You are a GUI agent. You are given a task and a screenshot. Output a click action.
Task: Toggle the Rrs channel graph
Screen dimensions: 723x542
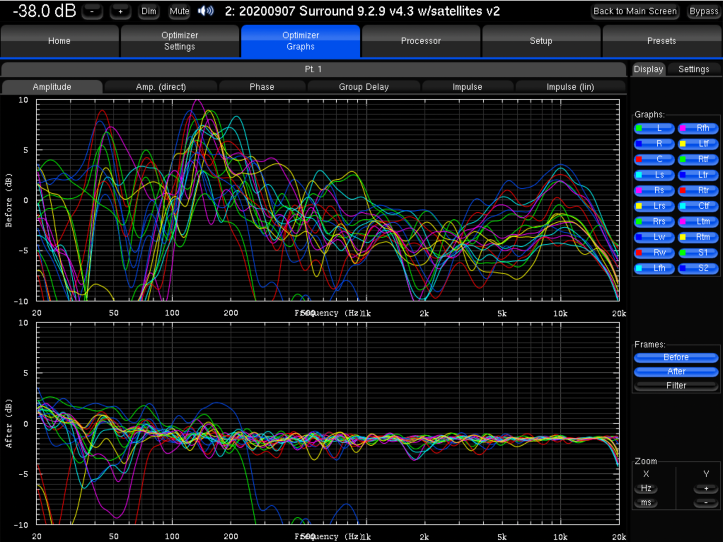pos(654,222)
